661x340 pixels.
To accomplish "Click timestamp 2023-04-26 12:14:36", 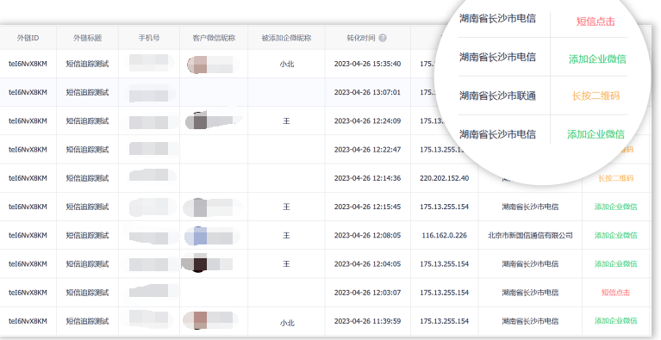I will [x=367, y=178].
